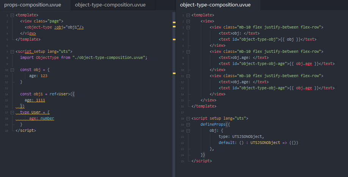Click the {{ obj.age }} line on right line 13
Image resolution: width=348 pixels, height=177 pixels.
[x=276, y=88]
